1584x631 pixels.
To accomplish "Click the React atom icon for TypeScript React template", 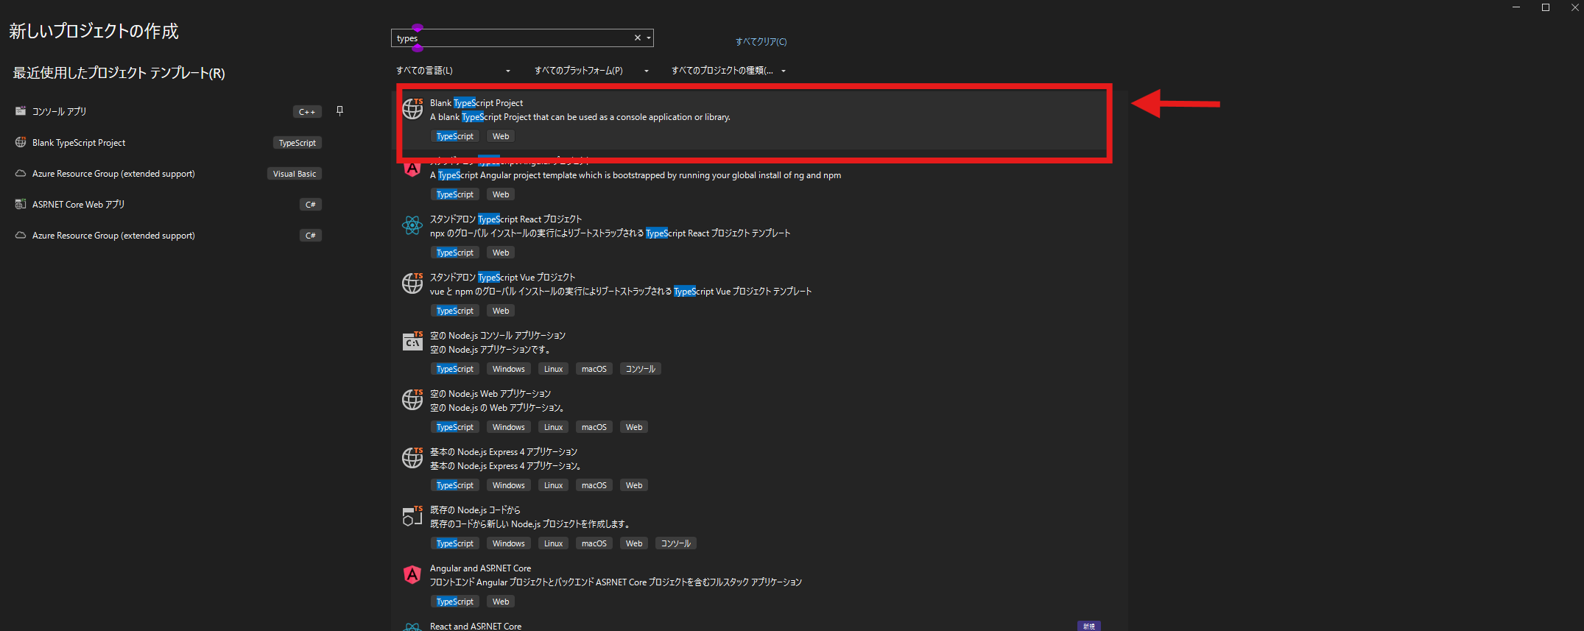I will tap(412, 225).
